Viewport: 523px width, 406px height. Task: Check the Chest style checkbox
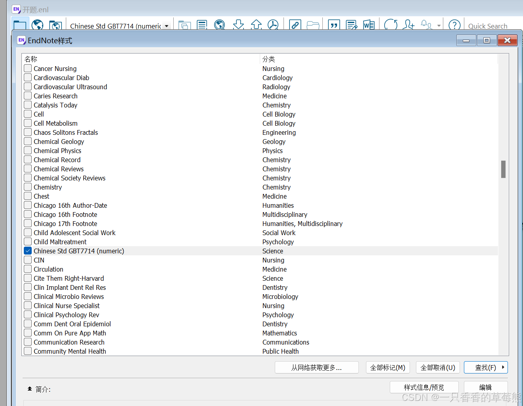point(28,196)
